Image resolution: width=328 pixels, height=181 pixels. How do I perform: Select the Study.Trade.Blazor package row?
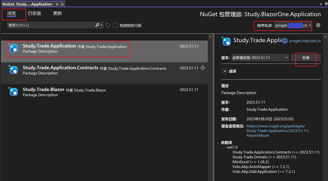104,95
